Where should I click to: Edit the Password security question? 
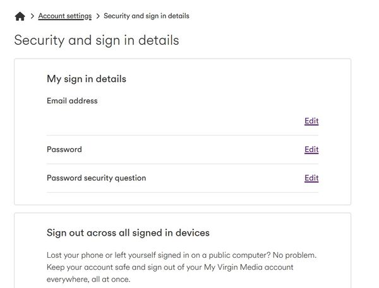[x=311, y=178]
